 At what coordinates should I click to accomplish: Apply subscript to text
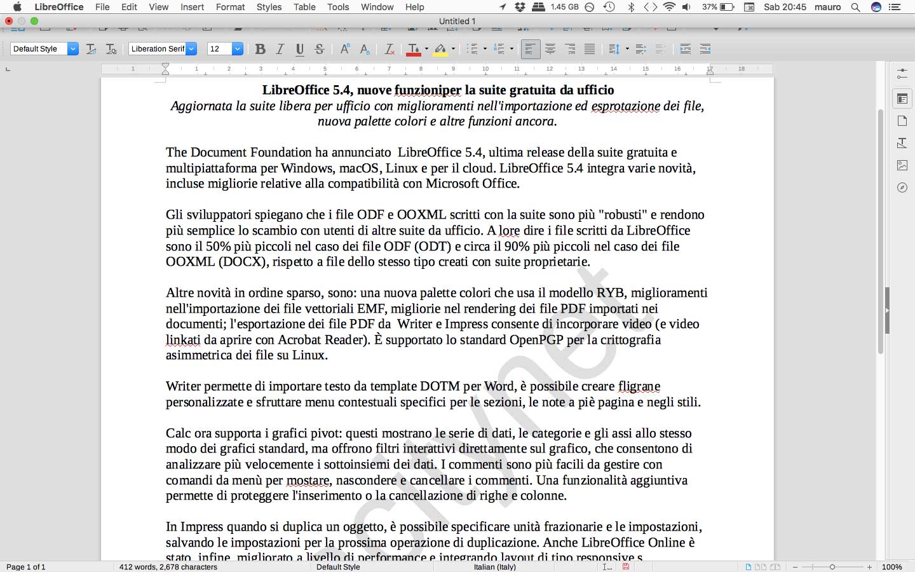pos(365,49)
